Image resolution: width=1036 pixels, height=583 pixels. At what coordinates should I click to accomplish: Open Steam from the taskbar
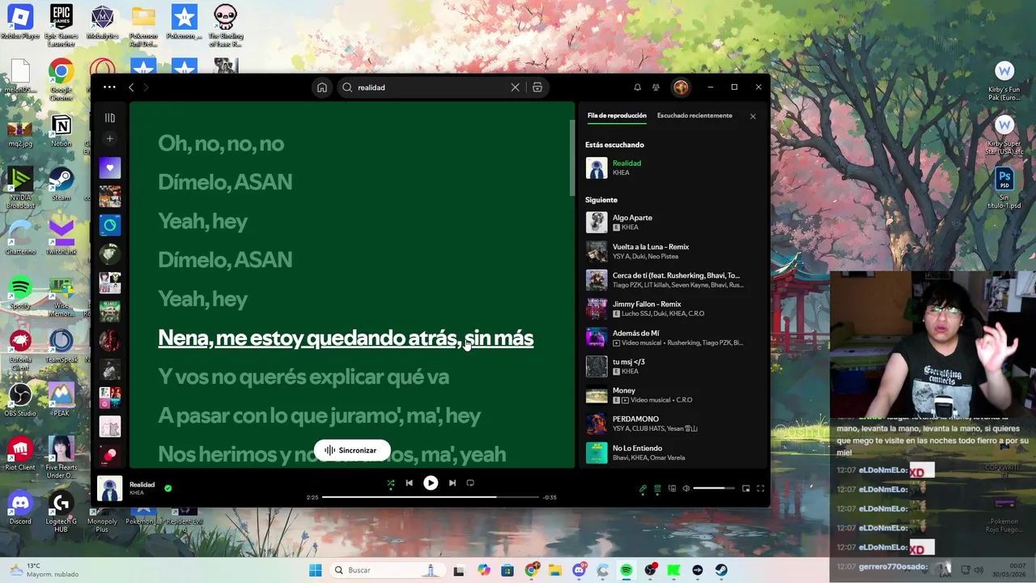(x=721, y=571)
